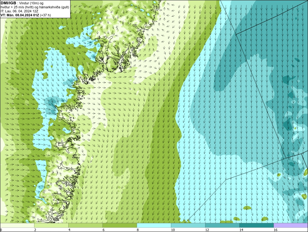
Task: Click the 4–6 m/s green legend swatch
Action: [x=86, y=225]
